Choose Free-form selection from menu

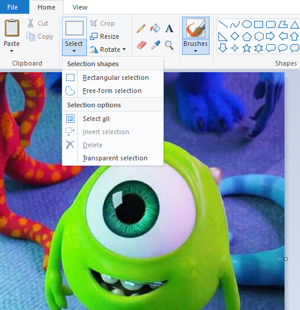112,91
